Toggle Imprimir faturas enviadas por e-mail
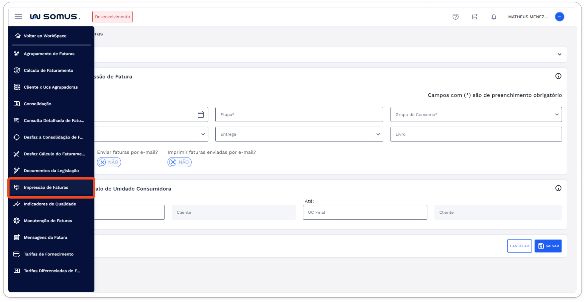The image size is (585, 302). [x=179, y=162]
